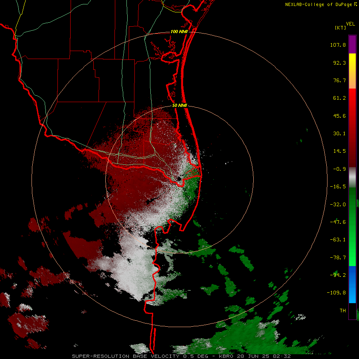Click the -109.8 velocity scale value
Viewport: 359px width, 359px height.
336,293
